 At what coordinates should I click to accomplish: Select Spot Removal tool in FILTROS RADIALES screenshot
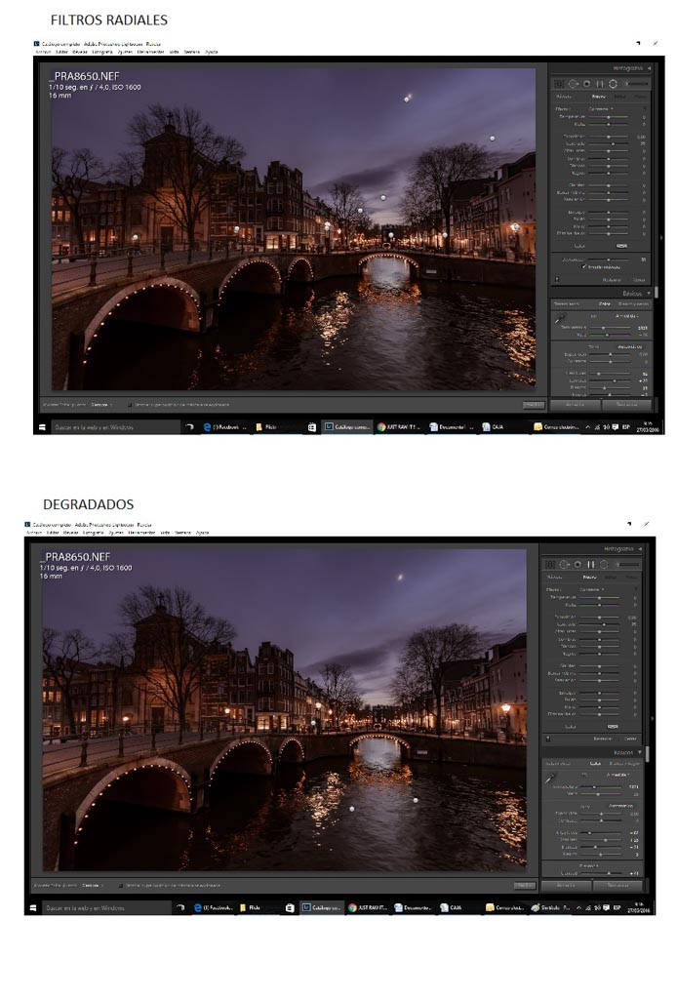point(574,84)
